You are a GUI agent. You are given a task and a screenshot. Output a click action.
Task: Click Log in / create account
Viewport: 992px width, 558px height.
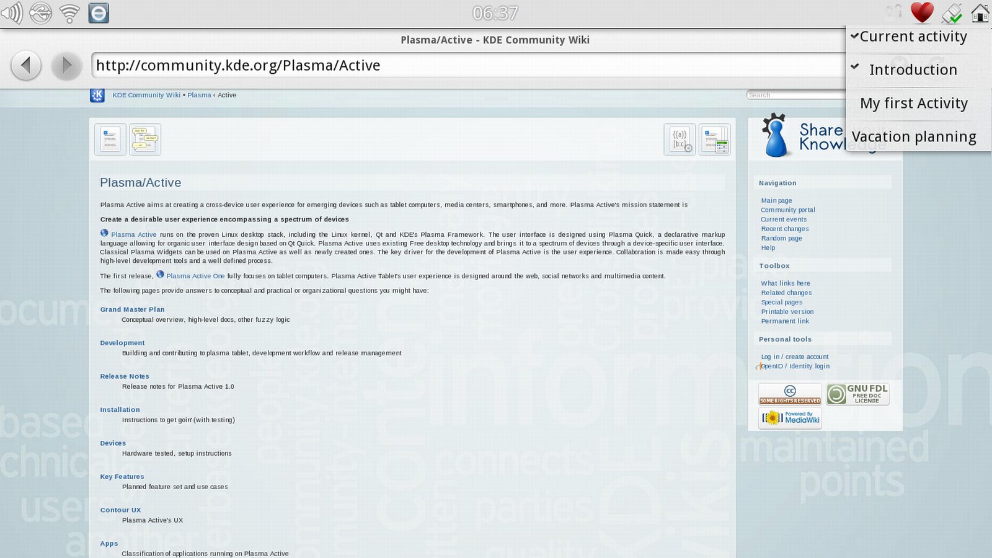click(x=795, y=356)
